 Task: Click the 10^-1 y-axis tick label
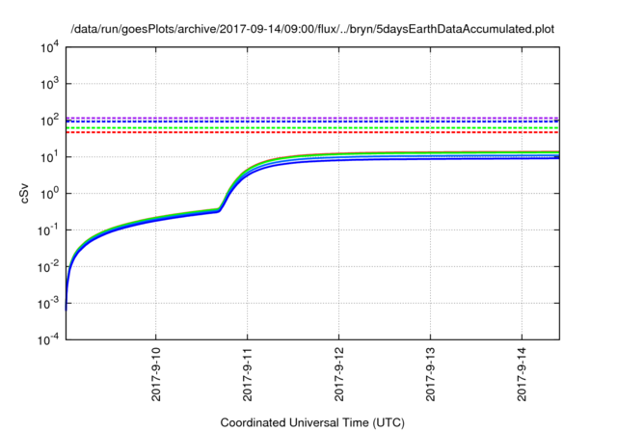(x=48, y=230)
